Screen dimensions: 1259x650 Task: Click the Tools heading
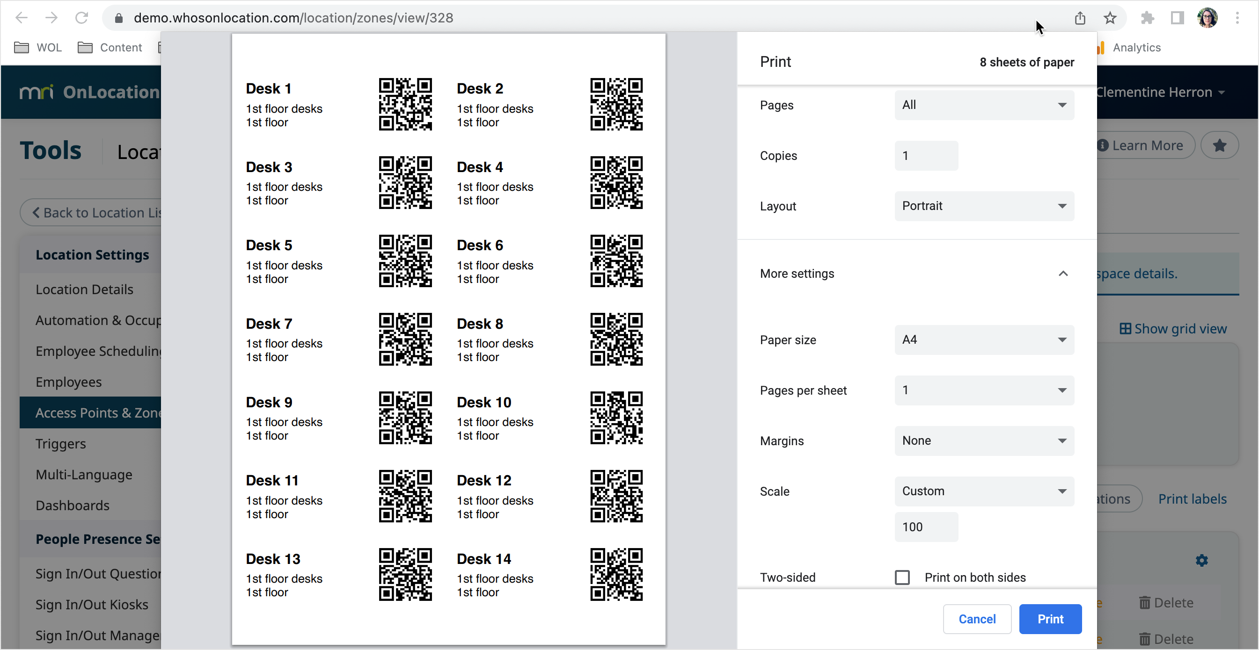coord(51,151)
